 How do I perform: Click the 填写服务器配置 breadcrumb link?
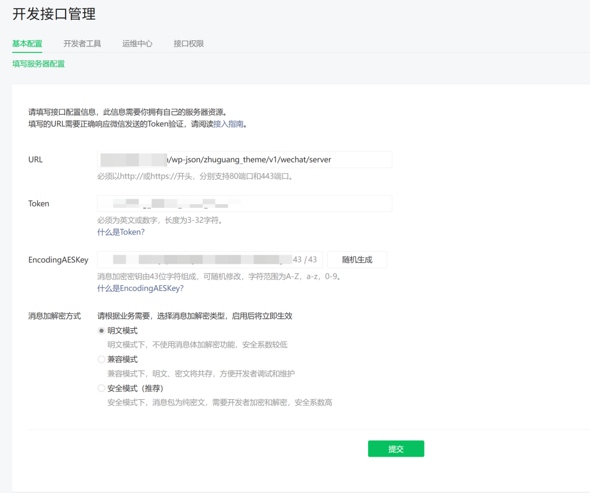click(39, 64)
